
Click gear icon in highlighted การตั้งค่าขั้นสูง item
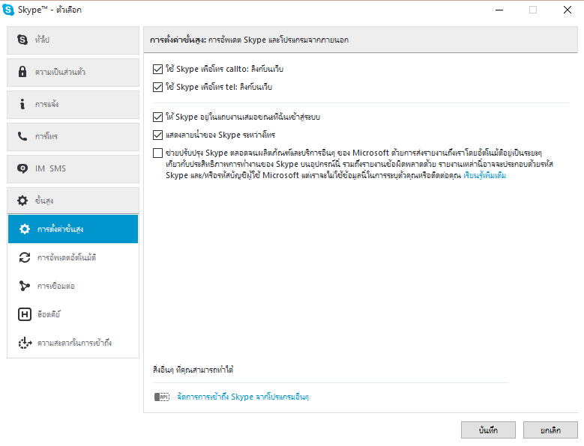click(25, 229)
